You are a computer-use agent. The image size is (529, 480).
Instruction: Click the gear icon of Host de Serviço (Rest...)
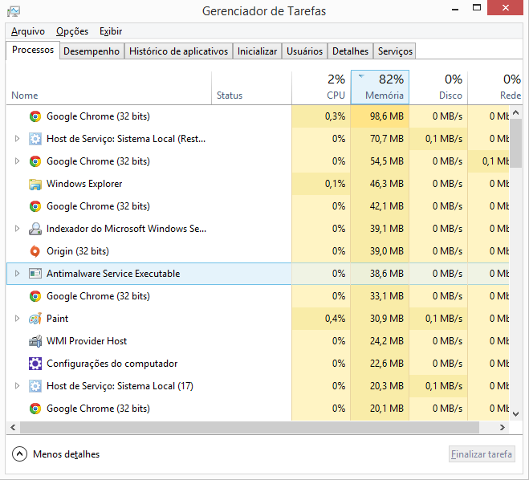[x=35, y=139]
